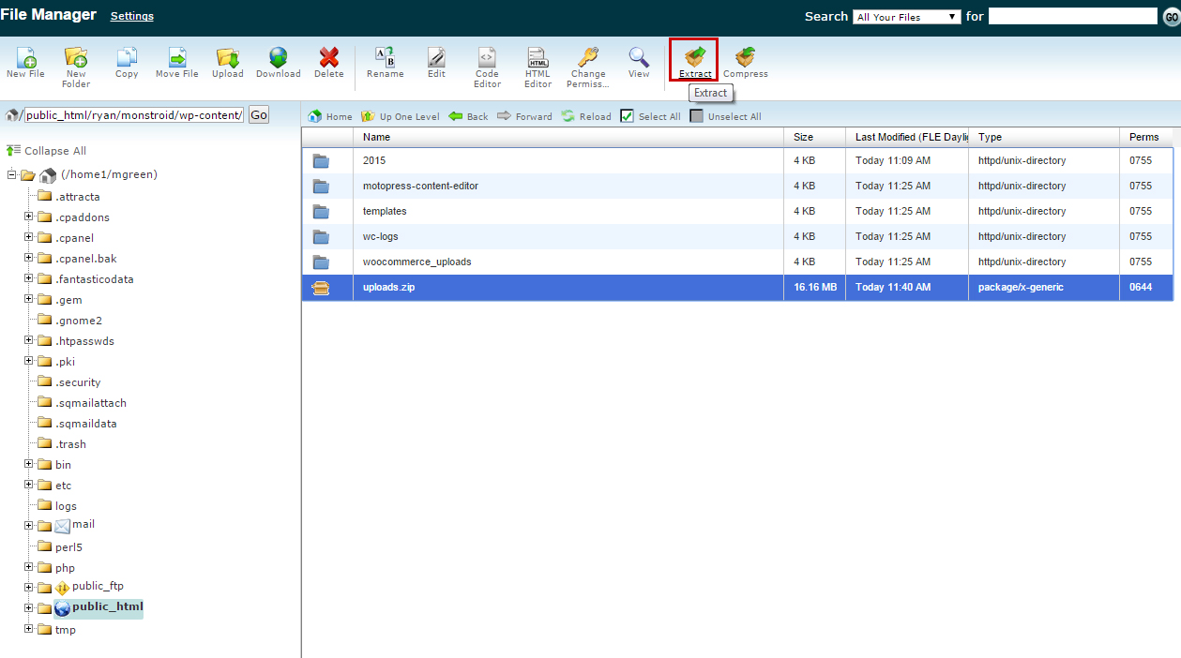This screenshot has width=1181, height=658.
Task: Sort files by the Type column
Action: click(x=1044, y=137)
